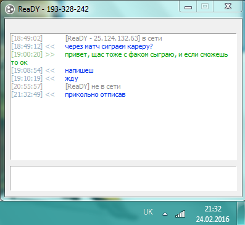The width and height of the screenshot is (245, 225).
Task: Click the timestamp [19:00:20]
Action: pyautogui.click(x=27, y=55)
